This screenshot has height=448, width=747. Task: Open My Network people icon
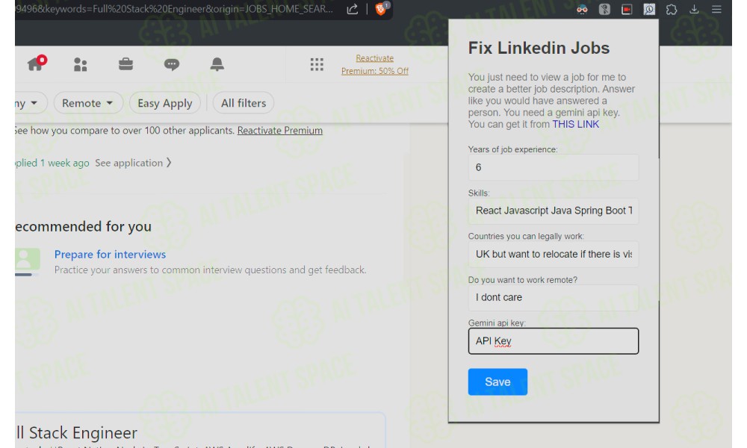[81, 64]
